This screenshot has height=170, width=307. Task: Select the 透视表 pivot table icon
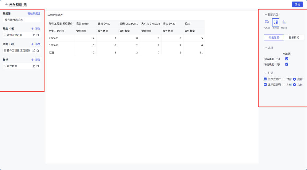point(276,22)
